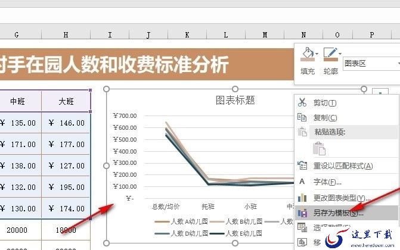
Task: Click the letter A font icon
Action: click(302, 182)
